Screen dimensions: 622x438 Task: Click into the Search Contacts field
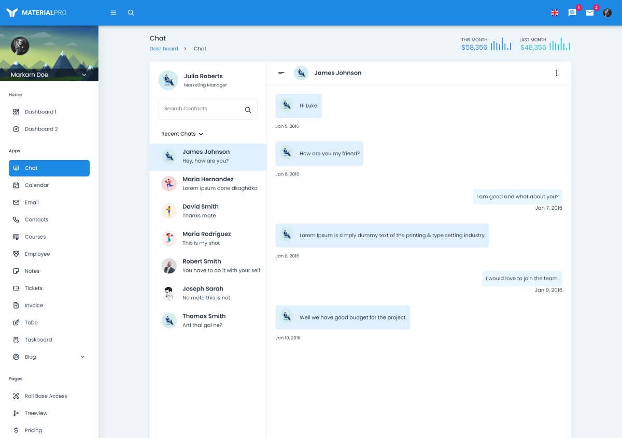pyautogui.click(x=201, y=109)
